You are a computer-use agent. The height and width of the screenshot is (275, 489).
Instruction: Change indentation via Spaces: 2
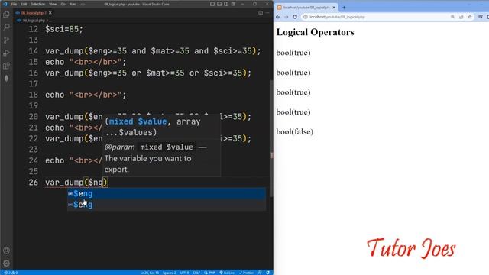(170, 273)
